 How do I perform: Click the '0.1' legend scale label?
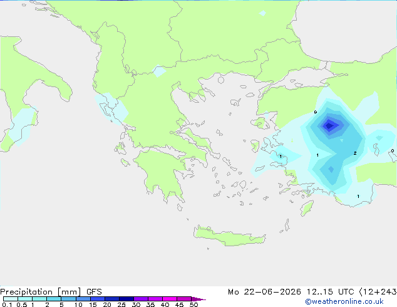coord(7,304)
